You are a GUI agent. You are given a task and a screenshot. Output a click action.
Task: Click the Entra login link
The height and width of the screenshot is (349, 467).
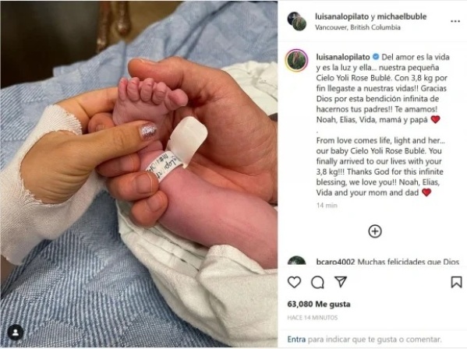coord(296,339)
